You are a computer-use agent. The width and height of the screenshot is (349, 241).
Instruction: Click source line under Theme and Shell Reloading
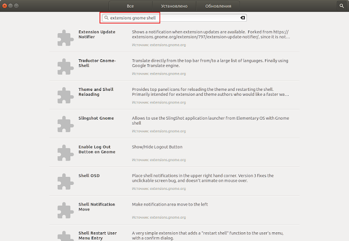tap(159, 102)
